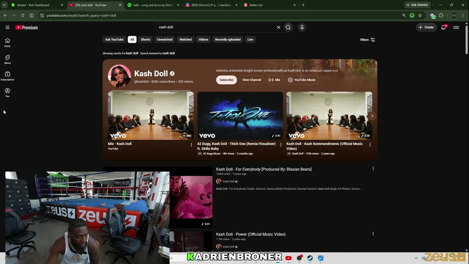This screenshot has height=264, width=469.
Task: Open the search Filters panel
Action: (368, 40)
